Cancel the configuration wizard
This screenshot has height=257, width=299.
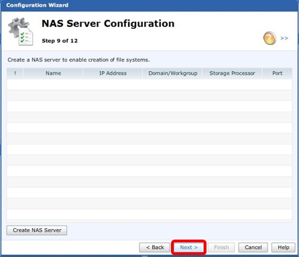click(x=253, y=248)
